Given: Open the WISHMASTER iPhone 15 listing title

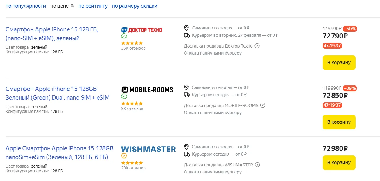Looking at the screenshot, I should [x=59, y=153].
